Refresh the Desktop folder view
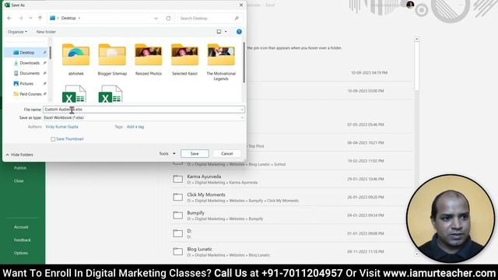 click(168, 19)
